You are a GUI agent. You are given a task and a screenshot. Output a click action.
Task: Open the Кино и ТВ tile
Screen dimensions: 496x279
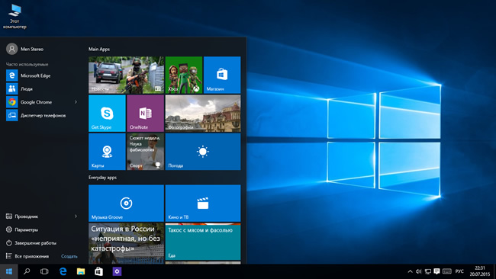tap(203, 204)
